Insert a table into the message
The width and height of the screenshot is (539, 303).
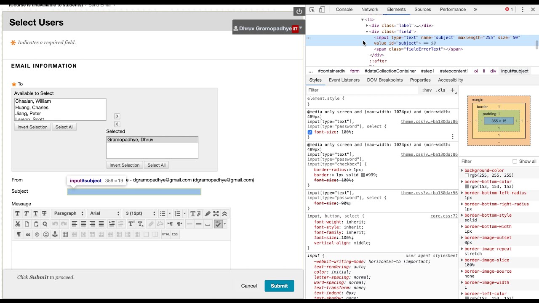click(x=65, y=234)
